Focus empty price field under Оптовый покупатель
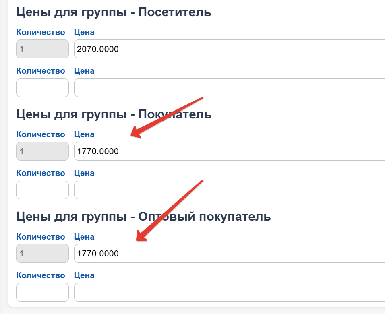 [230, 292]
